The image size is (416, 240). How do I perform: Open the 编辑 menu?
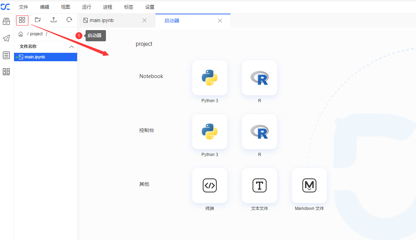pyautogui.click(x=45, y=7)
